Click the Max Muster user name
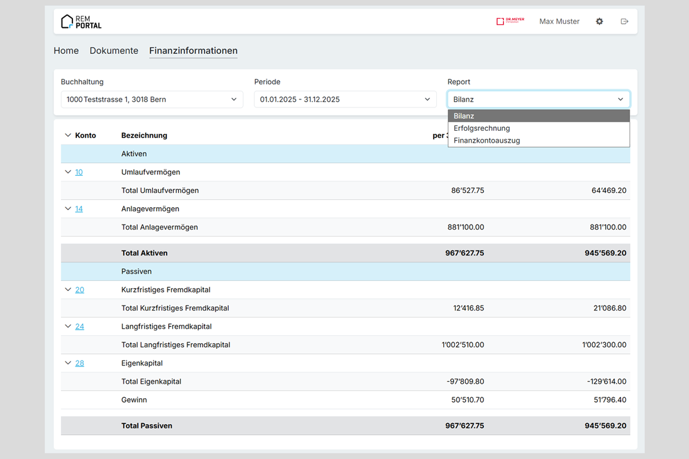 click(559, 21)
